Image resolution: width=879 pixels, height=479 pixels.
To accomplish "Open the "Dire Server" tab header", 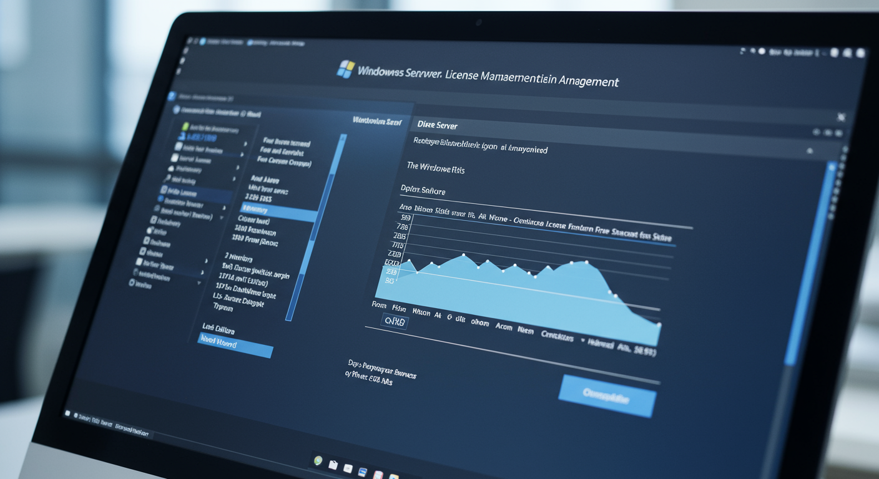I will click(438, 125).
